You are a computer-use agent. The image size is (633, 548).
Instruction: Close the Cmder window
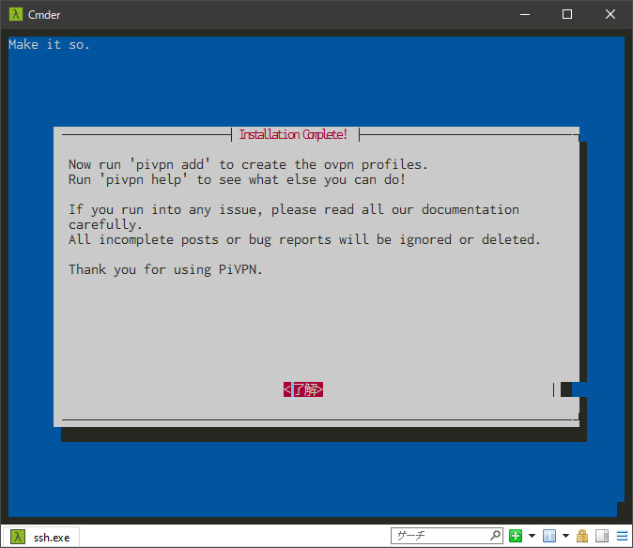point(610,14)
